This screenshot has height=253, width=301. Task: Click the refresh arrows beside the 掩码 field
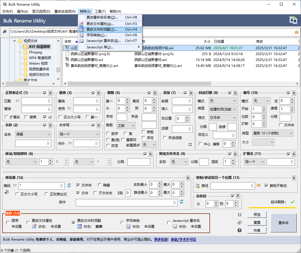tap(69, 185)
